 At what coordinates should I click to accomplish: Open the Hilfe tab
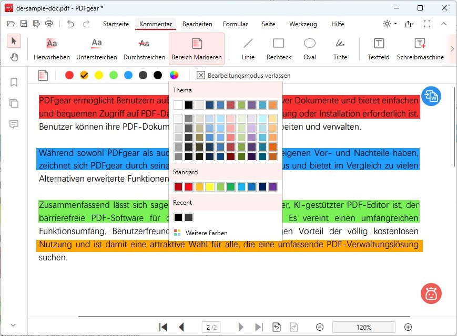coord(338,24)
